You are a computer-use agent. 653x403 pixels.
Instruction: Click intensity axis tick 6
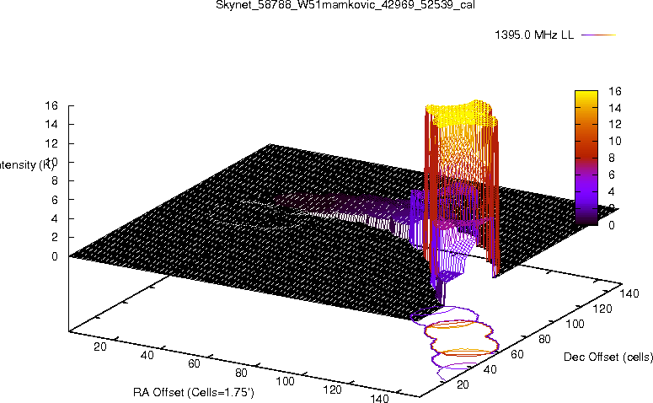click(55, 200)
